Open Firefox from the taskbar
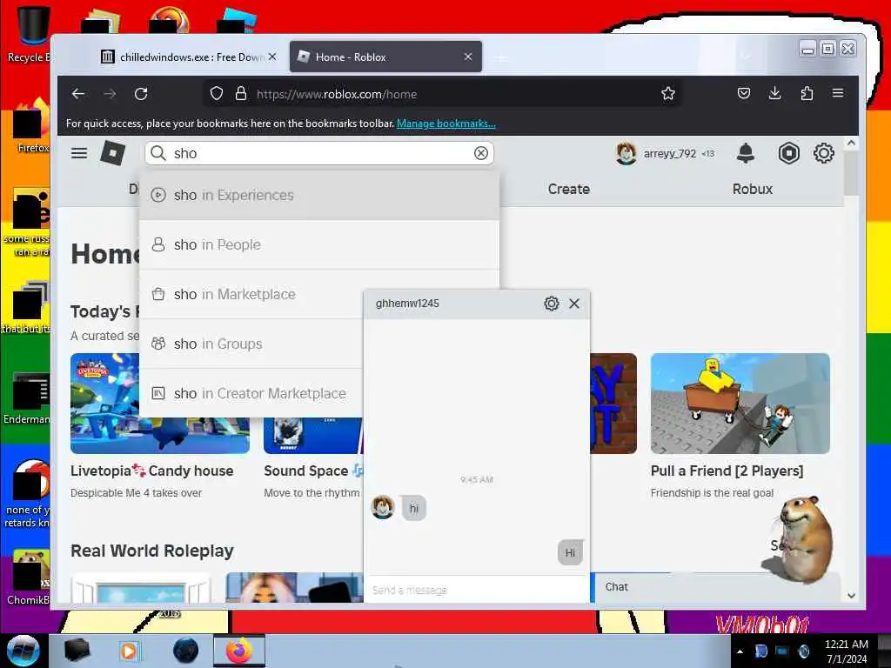 click(x=239, y=651)
